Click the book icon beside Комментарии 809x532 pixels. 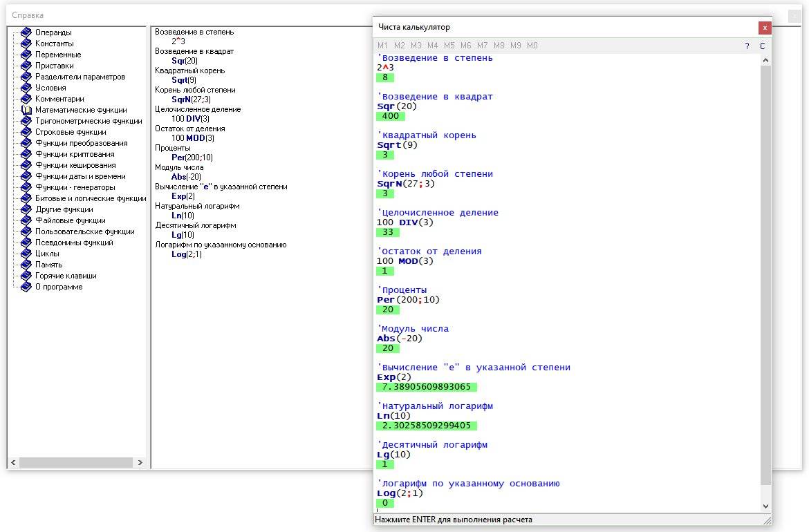(x=26, y=99)
